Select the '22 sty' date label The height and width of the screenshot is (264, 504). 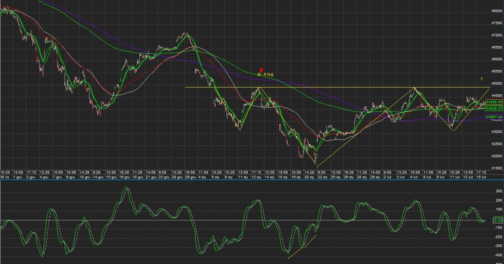coord(323,177)
